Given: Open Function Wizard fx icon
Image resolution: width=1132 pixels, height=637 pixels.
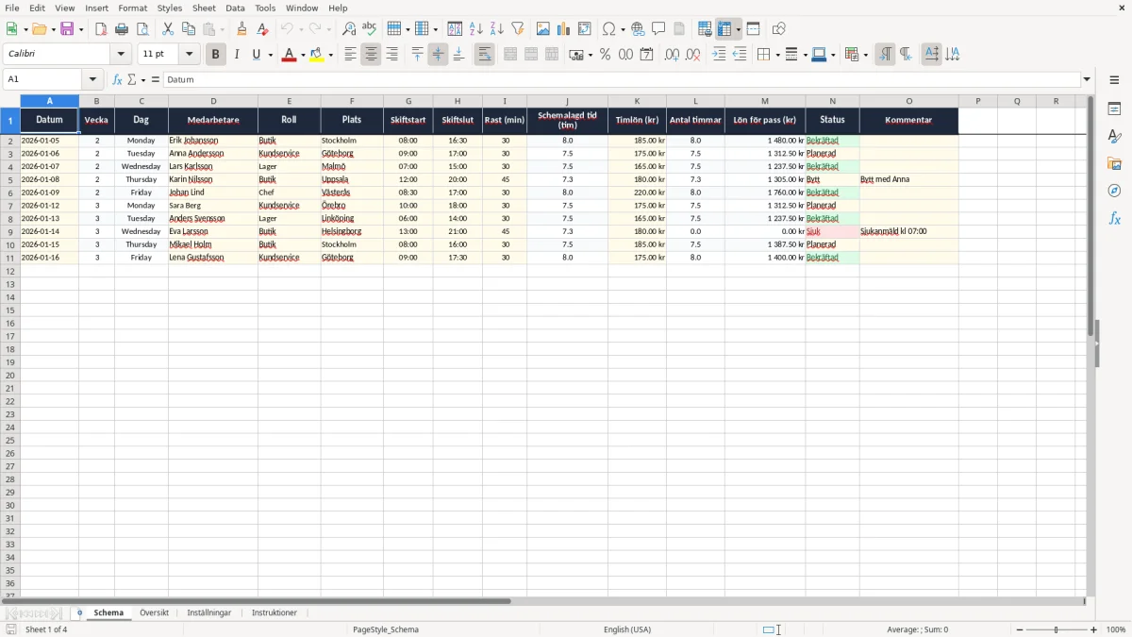Looking at the screenshot, I should click(x=117, y=79).
